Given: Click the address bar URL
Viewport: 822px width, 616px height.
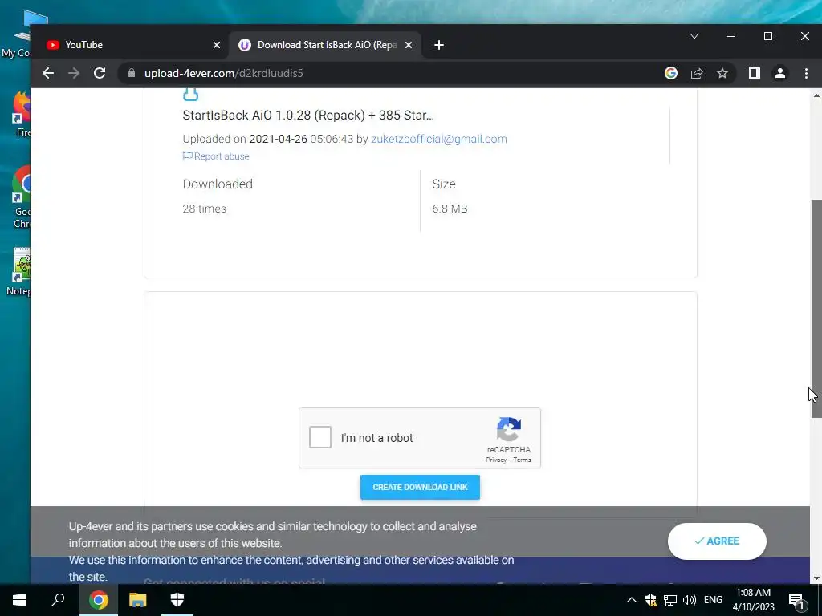Looking at the screenshot, I should pos(224,73).
